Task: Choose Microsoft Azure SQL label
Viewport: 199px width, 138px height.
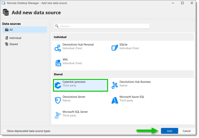Action: tap(132, 97)
